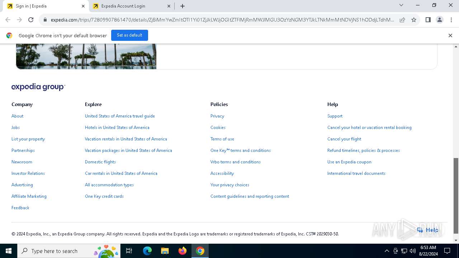Open a new browser tab
Image resolution: width=459 pixels, height=258 pixels.
pos(183,6)
